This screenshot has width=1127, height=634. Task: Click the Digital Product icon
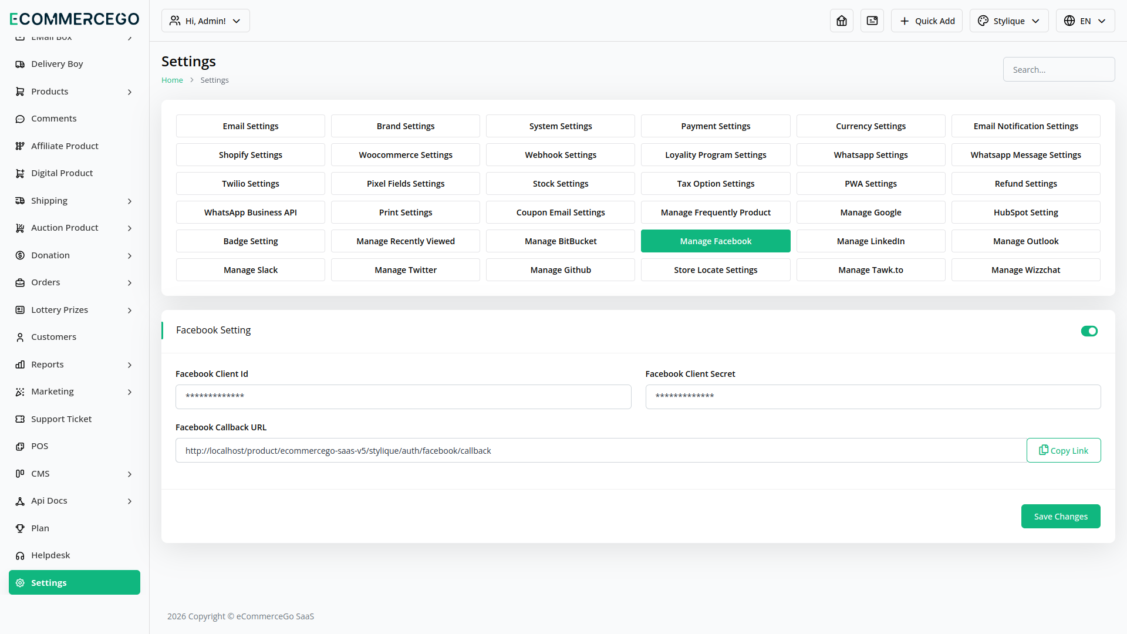point(20,173)
